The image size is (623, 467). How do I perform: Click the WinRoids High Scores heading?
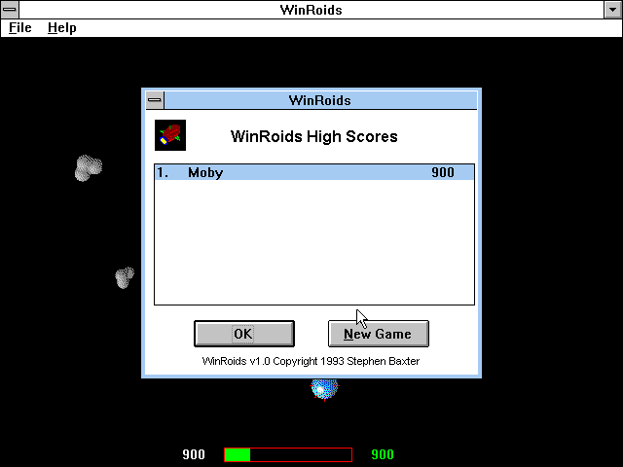tap(313, 136)
